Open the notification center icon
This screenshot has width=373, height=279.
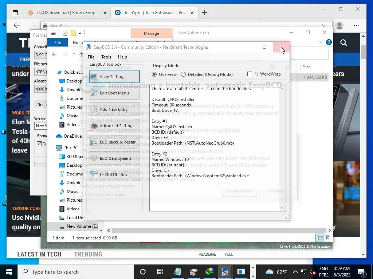point(361,272)
